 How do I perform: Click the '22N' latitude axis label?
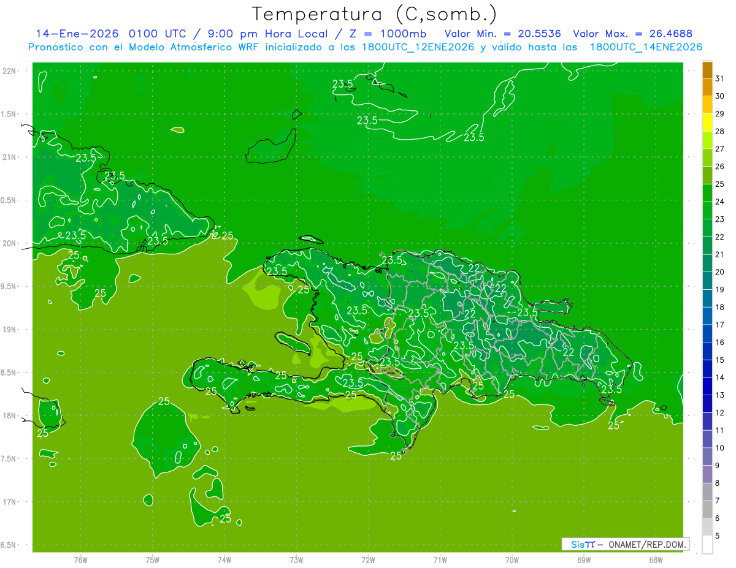click(10, 71)
